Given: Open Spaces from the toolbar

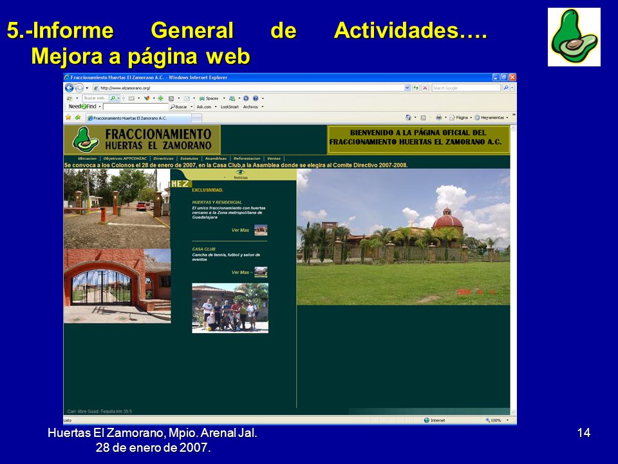Looking at the screenshot, I should tap(209, 98).
